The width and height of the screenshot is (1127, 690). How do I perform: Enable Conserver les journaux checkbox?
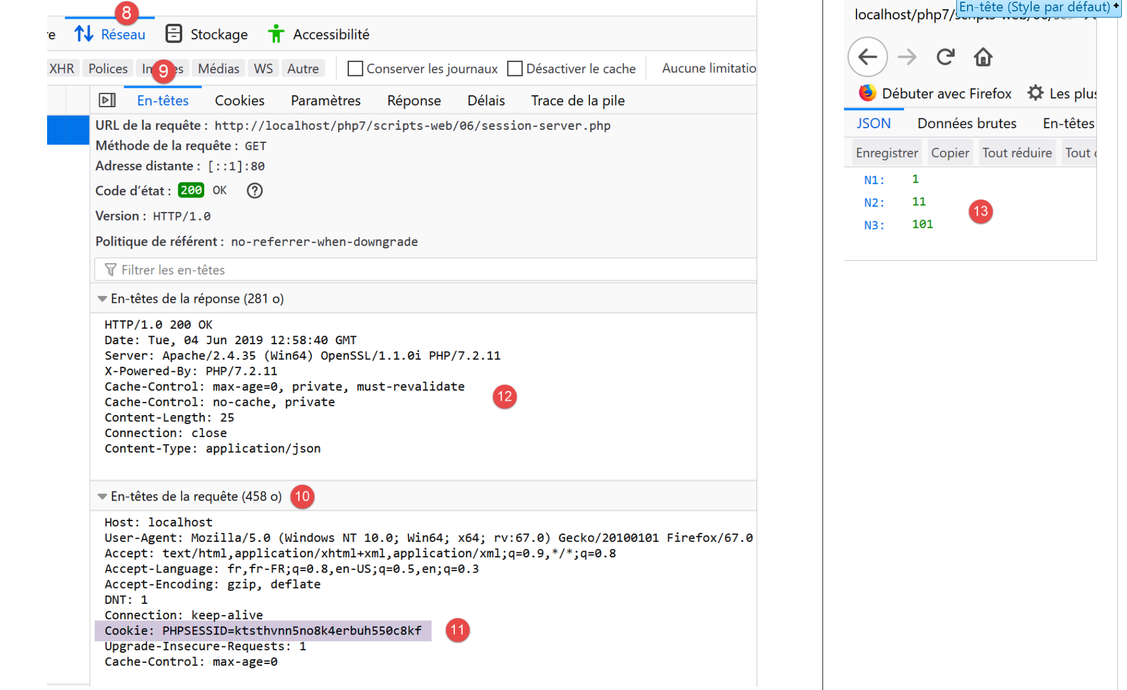click(x=355, y=69)
